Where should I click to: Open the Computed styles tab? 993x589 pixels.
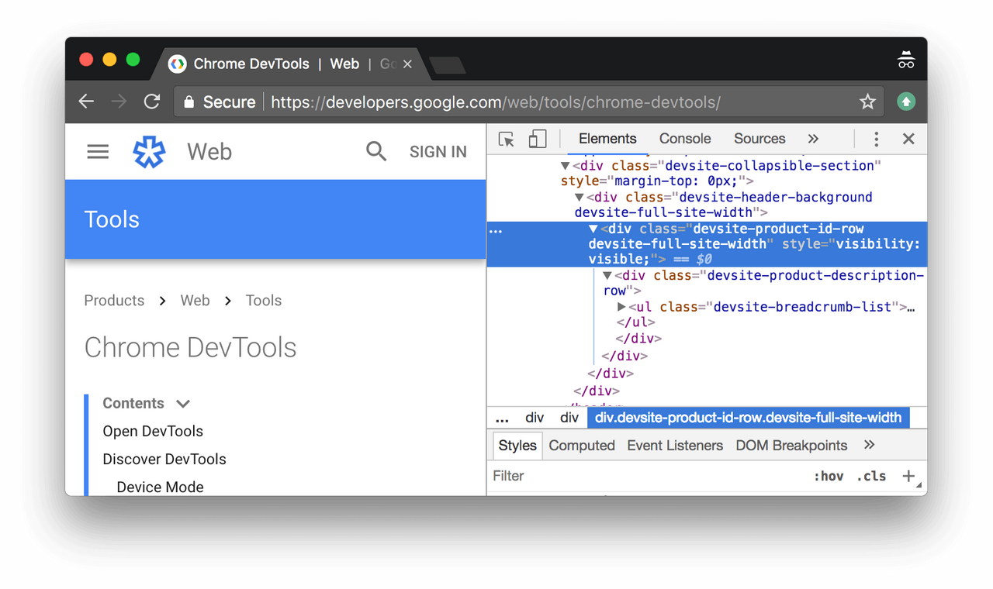pyautogui.click(x=581, y=446)
